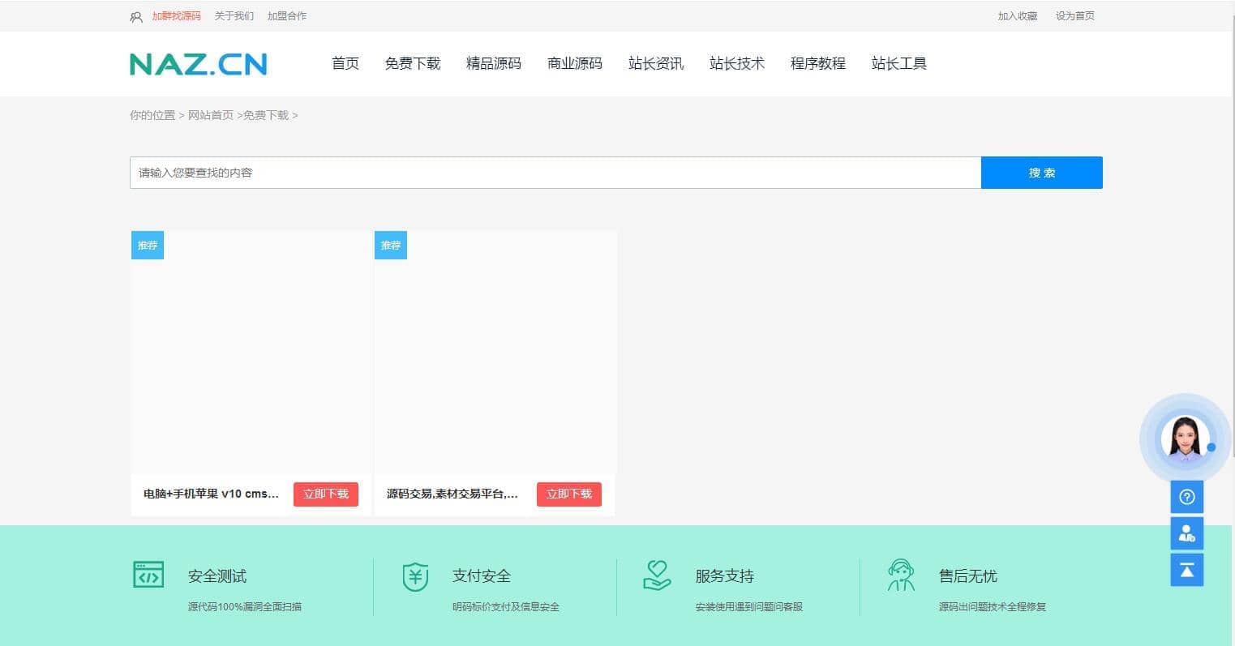Click the user group icon in top bar
This screenshot has height=646, width=1235.
pyautogui.click(x=136, y=16)
